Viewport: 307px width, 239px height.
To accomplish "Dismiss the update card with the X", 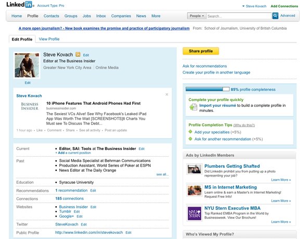I will [167, 94].
